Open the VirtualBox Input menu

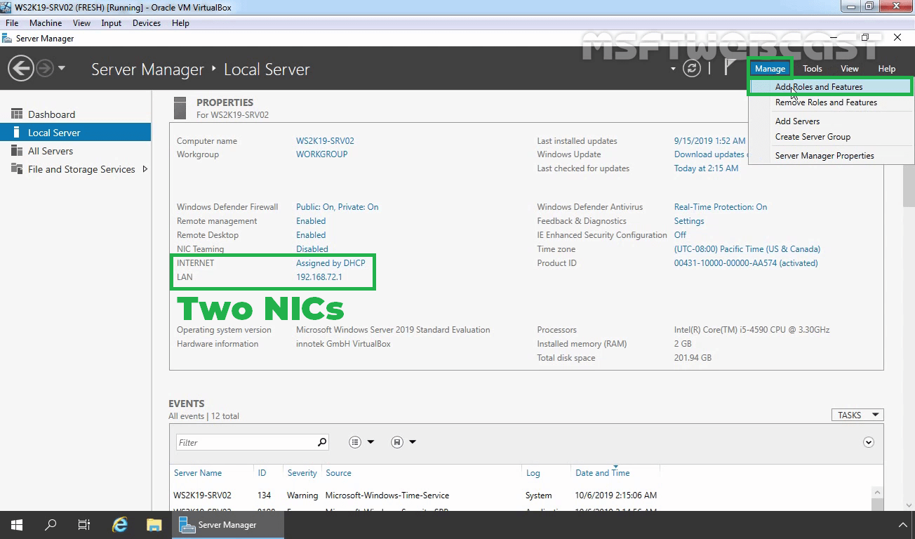[x=112, y=23]
